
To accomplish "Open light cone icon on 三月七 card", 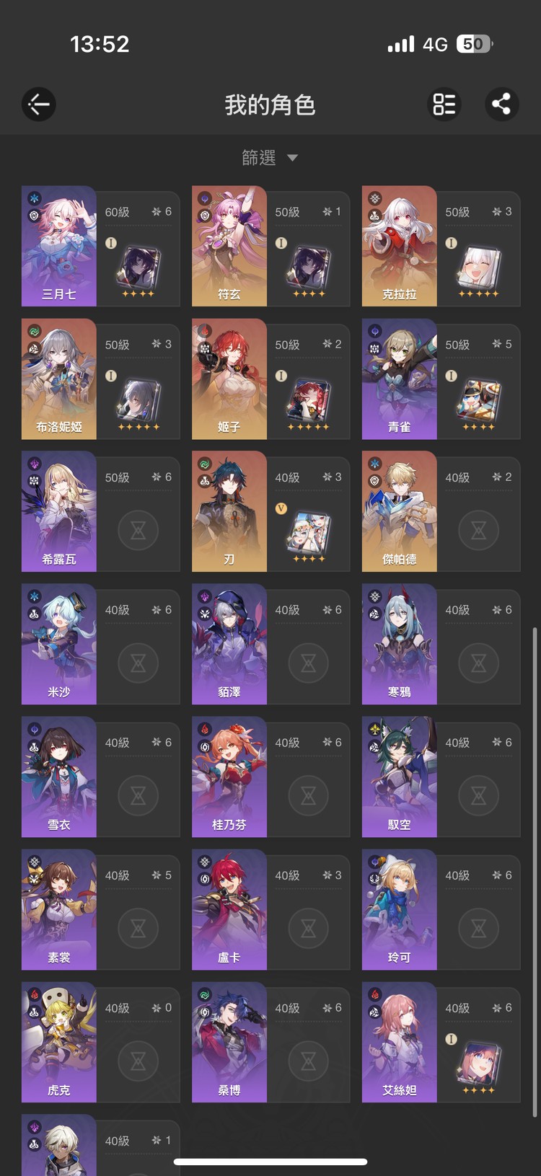I will [138, 266].
